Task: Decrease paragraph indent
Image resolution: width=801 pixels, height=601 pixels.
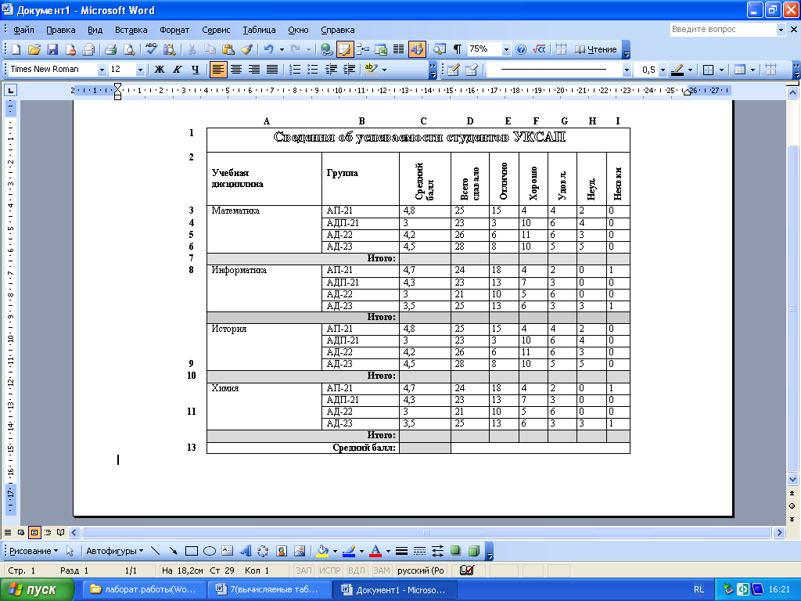Action: pyautogui.click(x=331, y=70)
